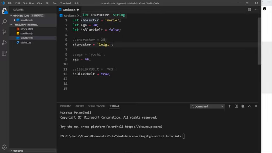This screenshot has height=153, width=272.
Task: Click unsaved dot on sandbox.ts tab
Action: click(78, 10)
